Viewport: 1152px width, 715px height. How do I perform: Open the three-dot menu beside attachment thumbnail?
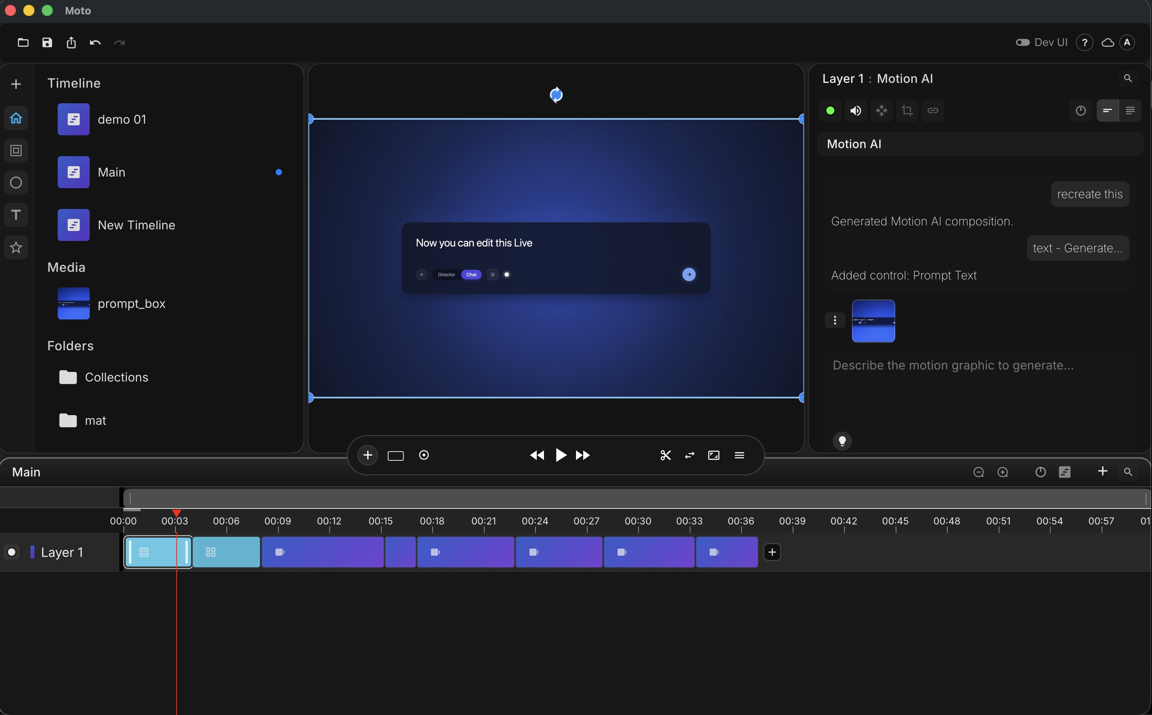pos(835,321)
